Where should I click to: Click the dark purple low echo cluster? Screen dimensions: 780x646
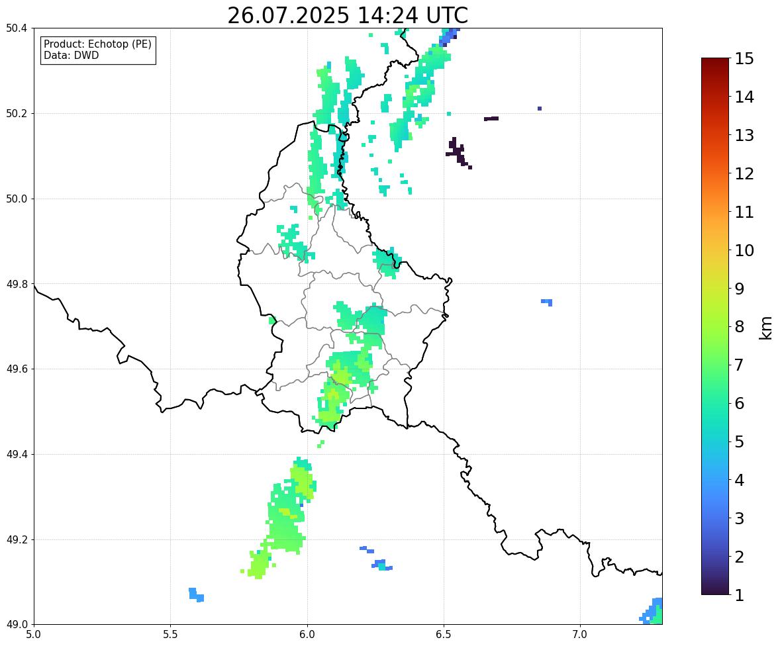(458, 153)
